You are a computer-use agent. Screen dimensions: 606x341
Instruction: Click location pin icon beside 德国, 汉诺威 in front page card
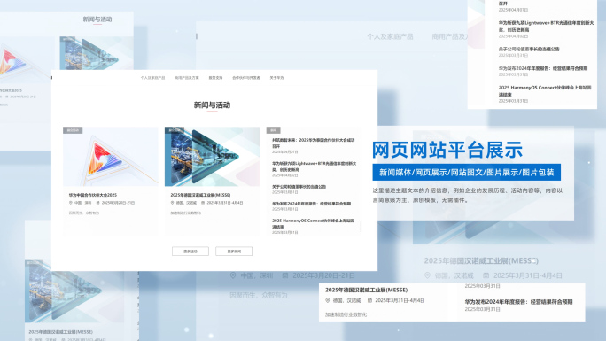point(173,202)
